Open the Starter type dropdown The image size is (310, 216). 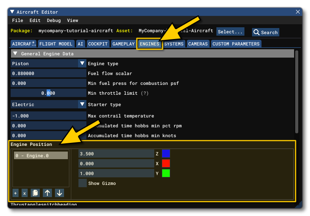tap(82, 105)
